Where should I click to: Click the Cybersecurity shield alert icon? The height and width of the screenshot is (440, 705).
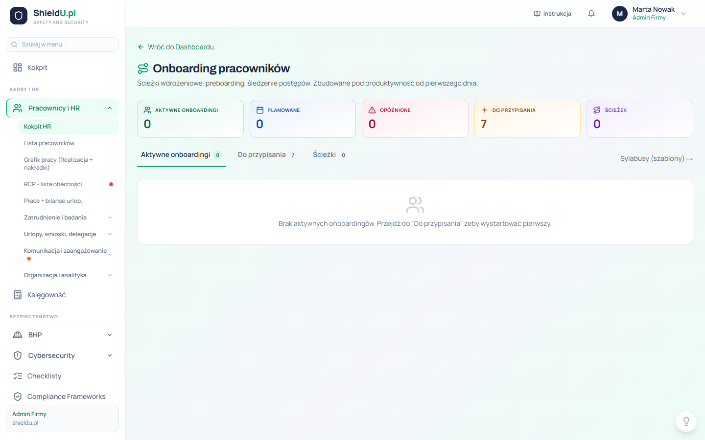tap(18, 355)
